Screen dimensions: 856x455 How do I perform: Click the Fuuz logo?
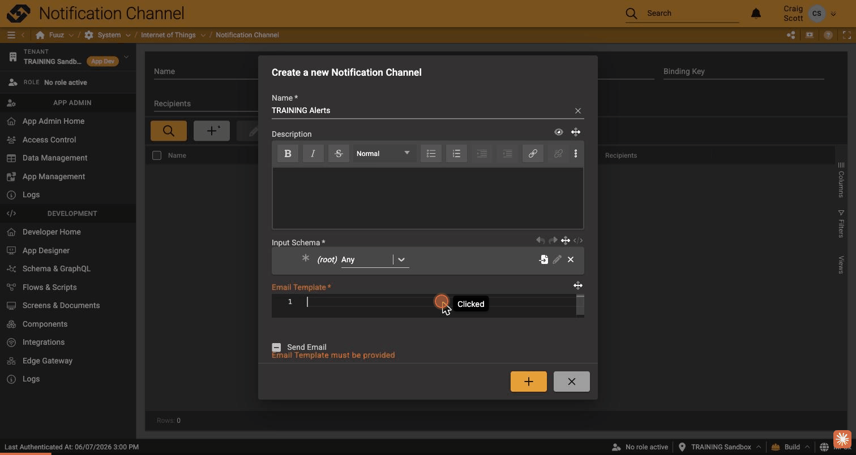tap(19, 13)
